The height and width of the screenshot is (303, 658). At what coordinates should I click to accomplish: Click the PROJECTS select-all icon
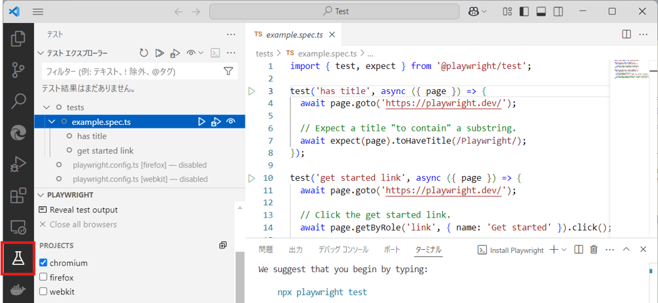pos(223,245)
